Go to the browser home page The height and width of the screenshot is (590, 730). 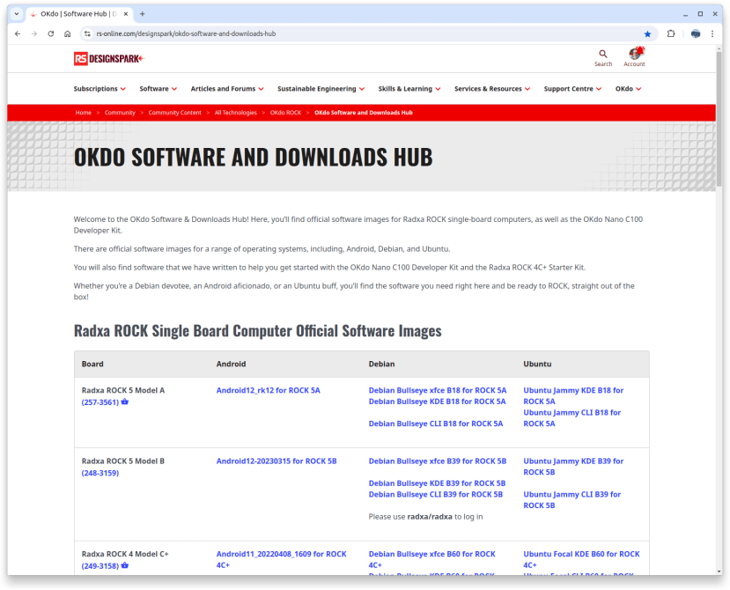(x=68, y=33)
